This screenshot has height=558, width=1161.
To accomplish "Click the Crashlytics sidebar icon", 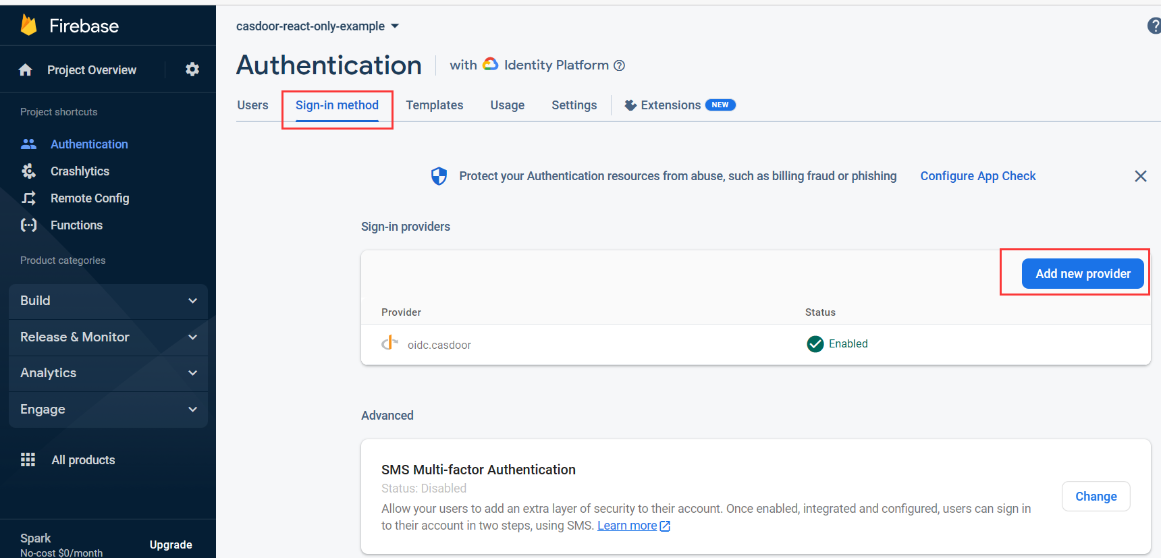I will click(x=28, y=171).
